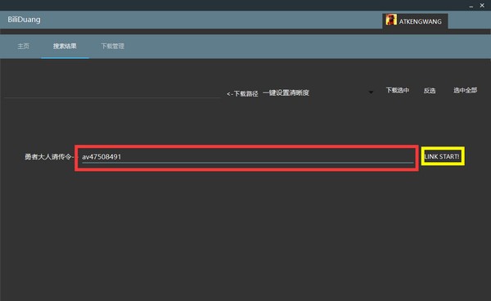Switch to the 主页 tab
The height and width of the screenshot is (301, 491).
pyautogui.click(x=23, y=47)
